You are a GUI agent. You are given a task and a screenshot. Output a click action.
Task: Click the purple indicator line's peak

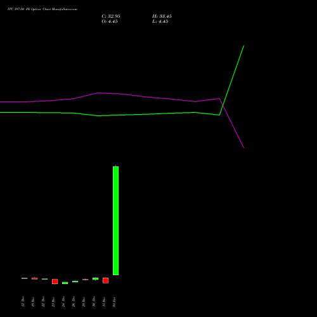click(98, 93)
